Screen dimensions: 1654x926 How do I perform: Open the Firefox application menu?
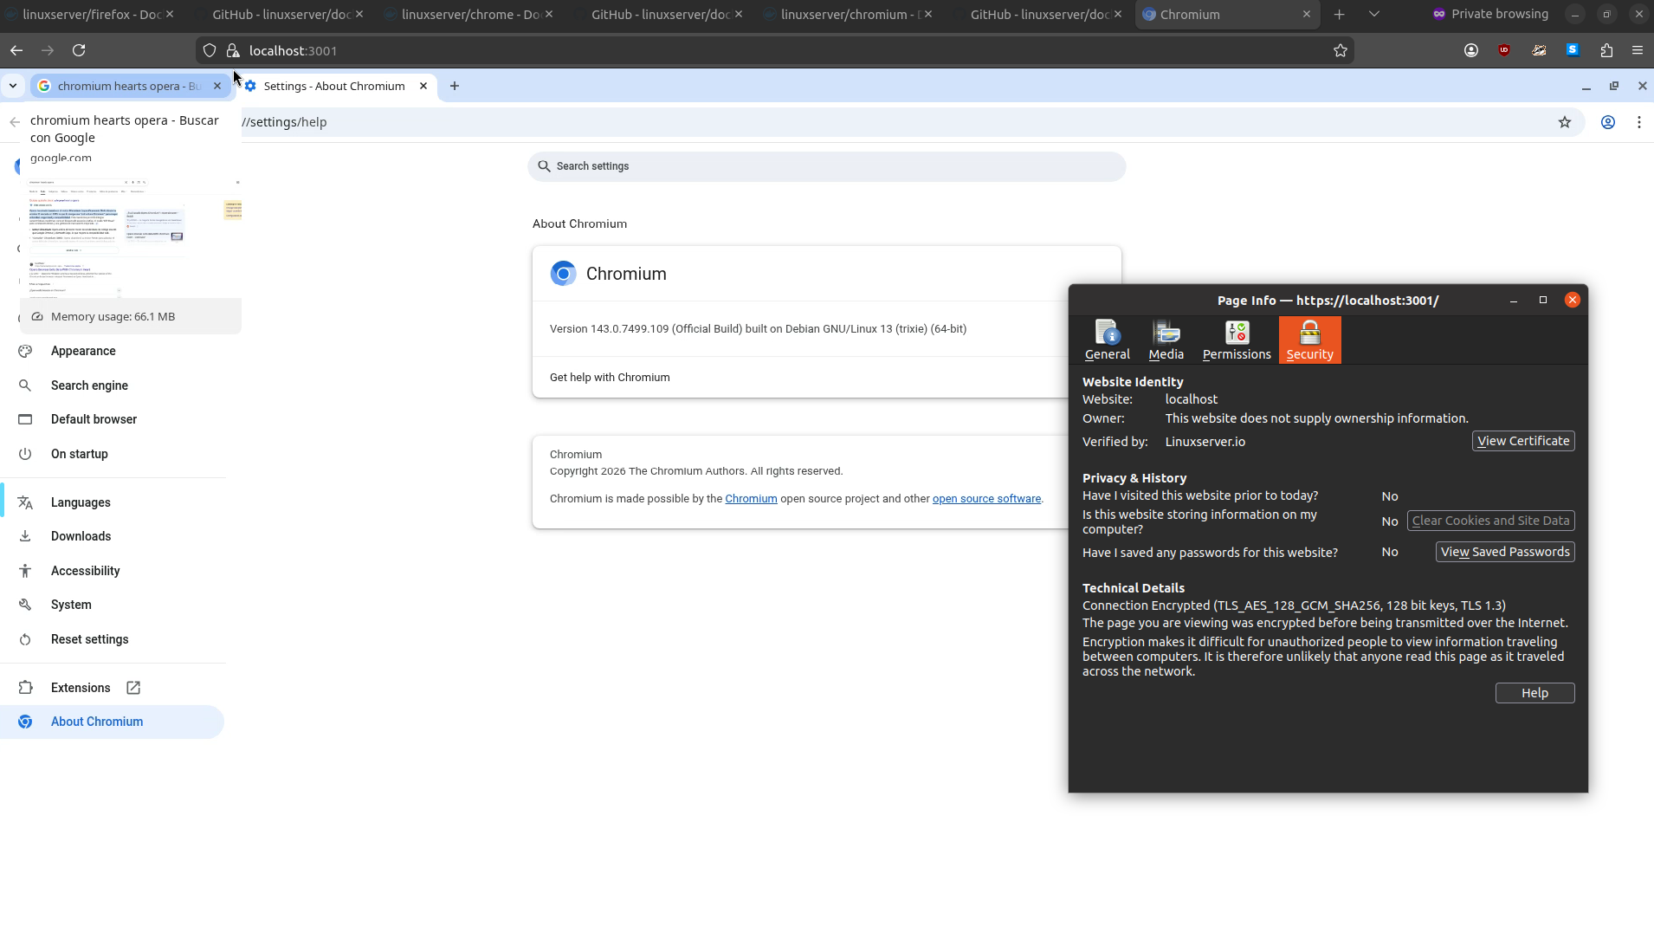click(x=1638, y=50)
